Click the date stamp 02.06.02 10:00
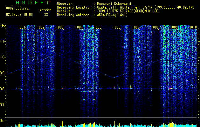 (19, 15)
